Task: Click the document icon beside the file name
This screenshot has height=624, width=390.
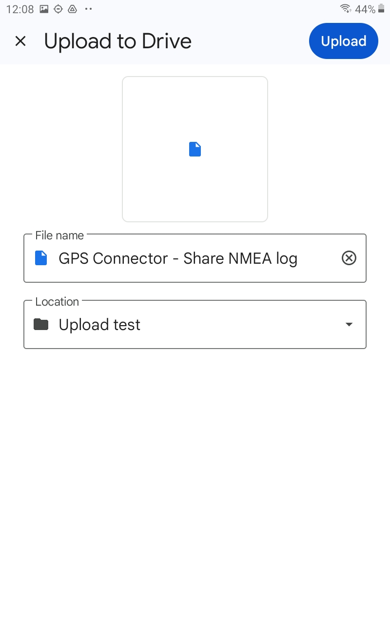Action: pyautogui.click(x=41, y=258)
